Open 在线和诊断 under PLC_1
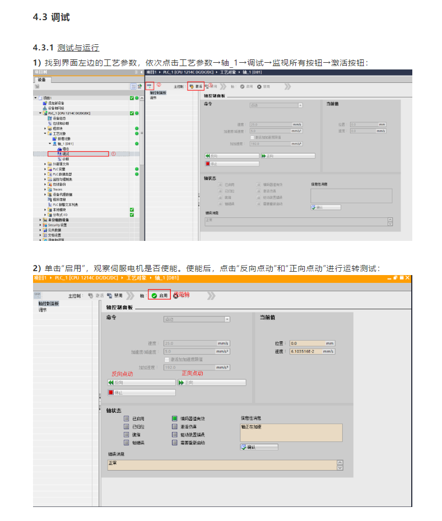The width and height of the screenshot is (442, 521). (x=59, y=123)
